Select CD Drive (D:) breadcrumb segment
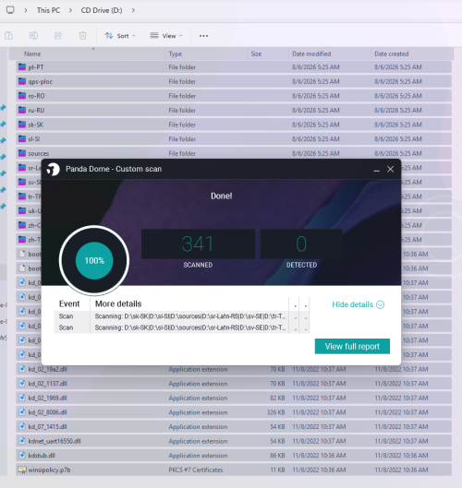 click(x=102, y=10)
